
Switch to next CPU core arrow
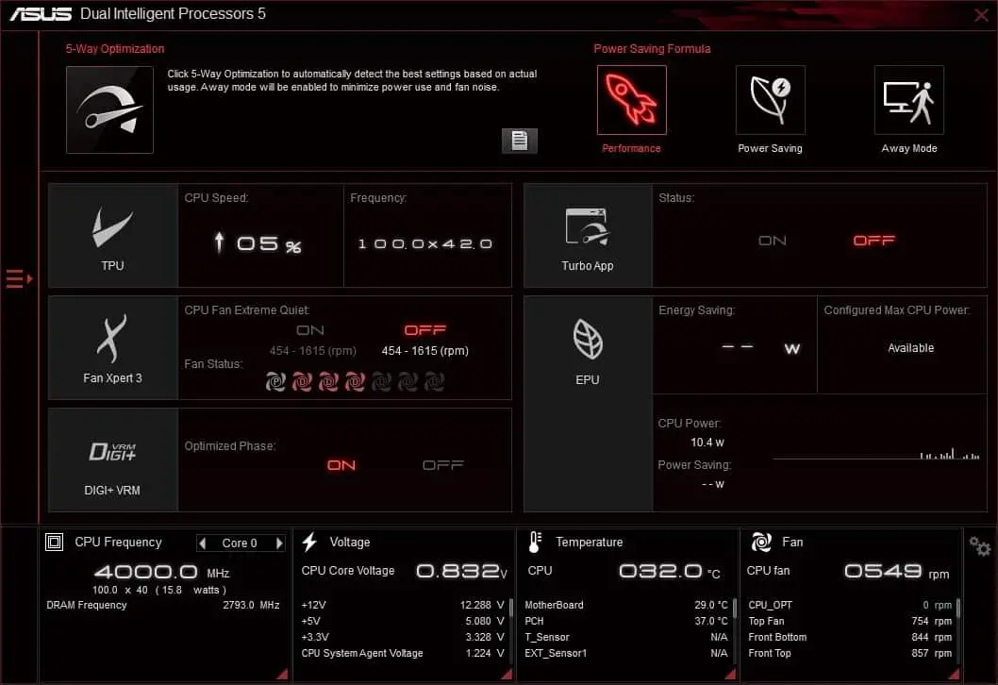pyautogui.click(x=279, y=543)
